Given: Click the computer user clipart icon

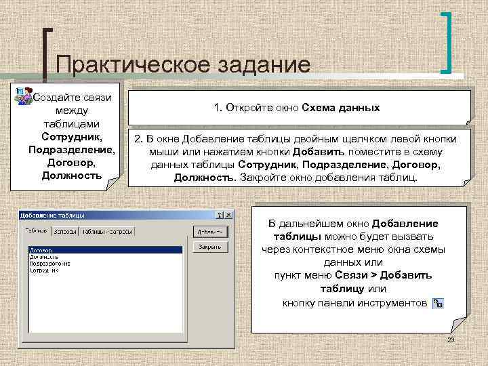Looking at the screenshot, I should point(23,96).
